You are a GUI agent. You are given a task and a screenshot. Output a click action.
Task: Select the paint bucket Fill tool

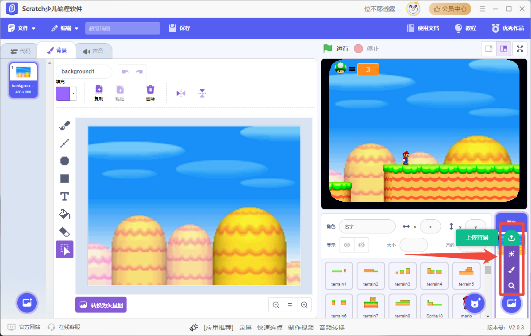(x=65, y=214)
